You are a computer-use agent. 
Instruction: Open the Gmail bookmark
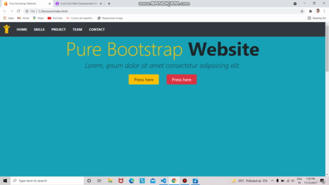click(x=23, y=18)
